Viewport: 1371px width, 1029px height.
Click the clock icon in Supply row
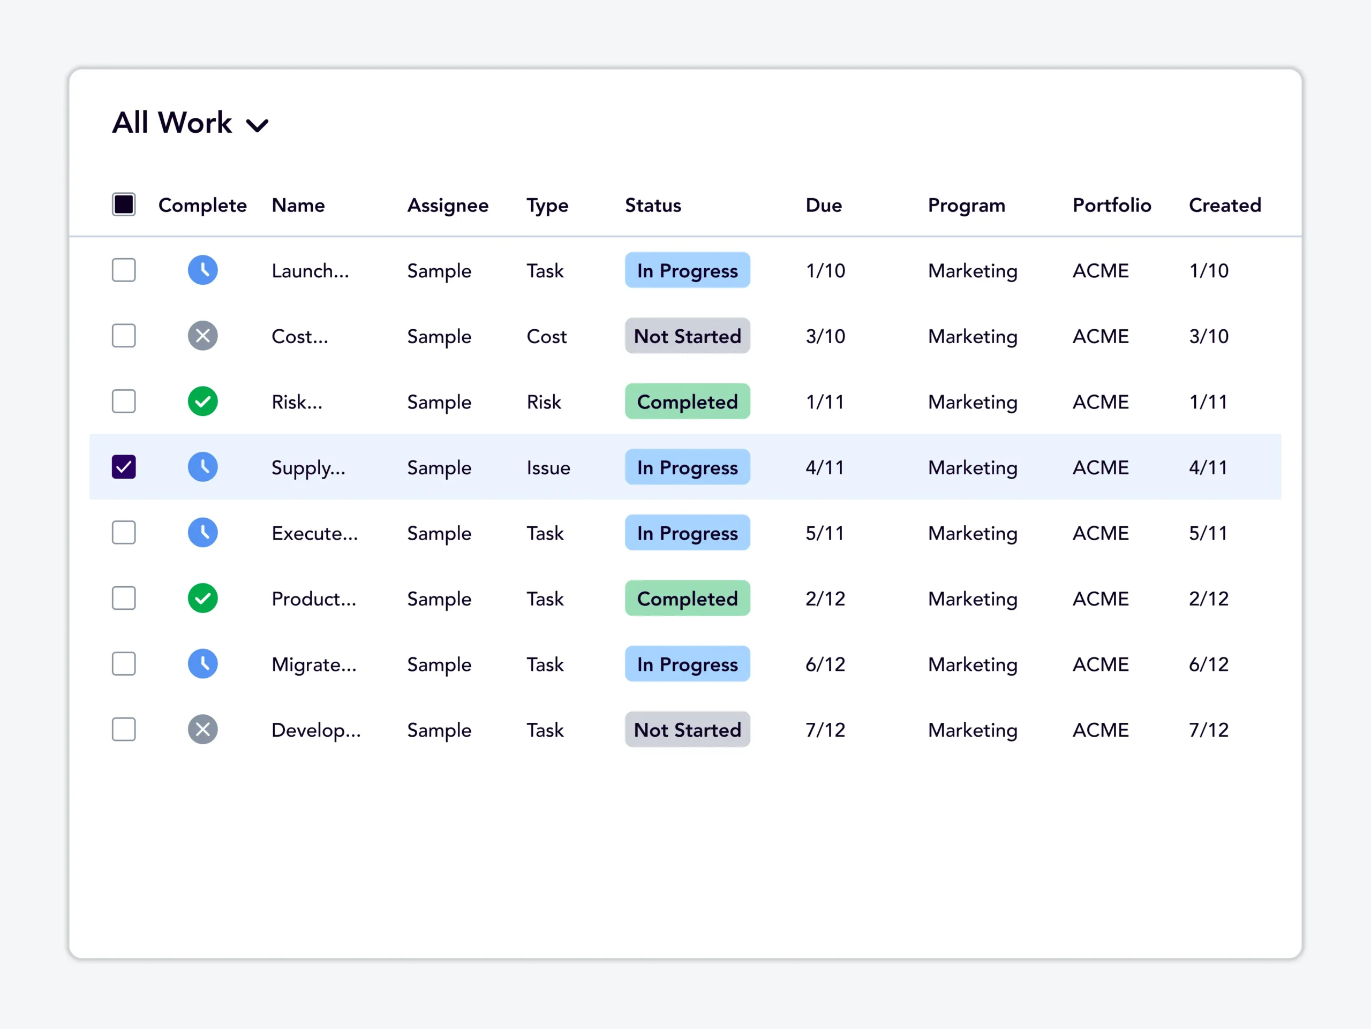202,467
